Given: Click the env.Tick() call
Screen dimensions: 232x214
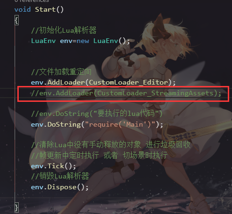Looking at the screenshot, I should (x=53, y=166).
